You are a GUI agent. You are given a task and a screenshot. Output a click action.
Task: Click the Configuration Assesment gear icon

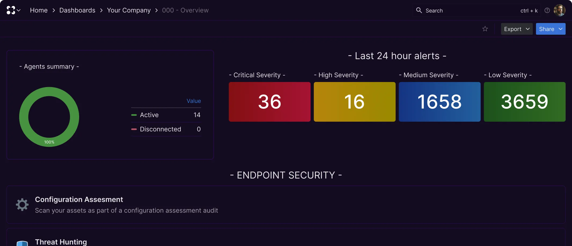(x=22, y=205)
